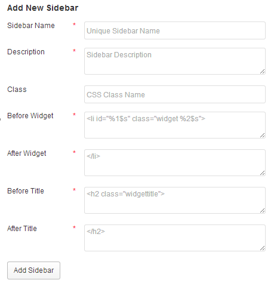Click the Description label text
This screenshot has height=286, width=277.
(x=26, y=52)
